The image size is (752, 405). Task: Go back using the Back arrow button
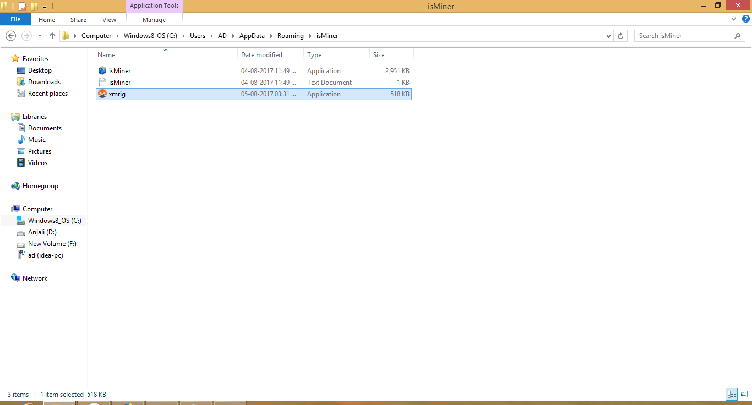10,36
